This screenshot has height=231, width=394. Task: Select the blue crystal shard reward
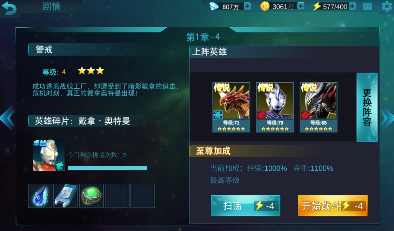[x=40, y=196]
